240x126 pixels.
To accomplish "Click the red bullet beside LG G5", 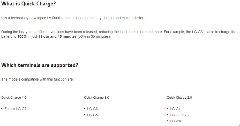I will tap(85, 115).
